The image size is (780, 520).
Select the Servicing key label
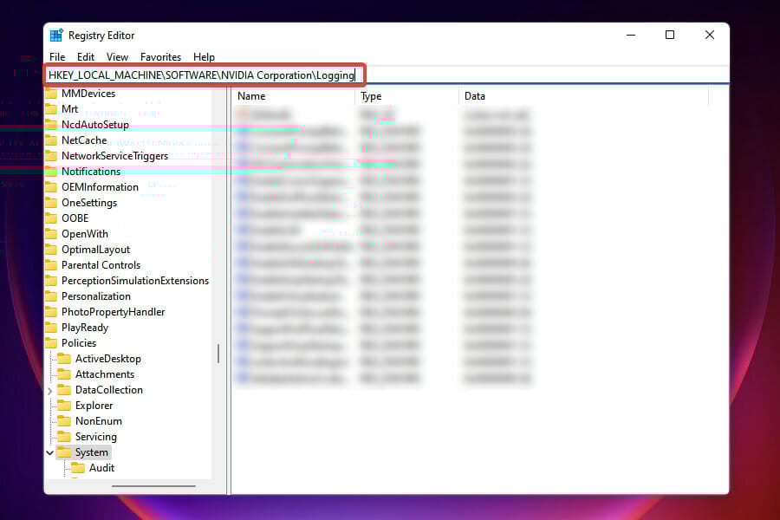[x=96, y=437]
